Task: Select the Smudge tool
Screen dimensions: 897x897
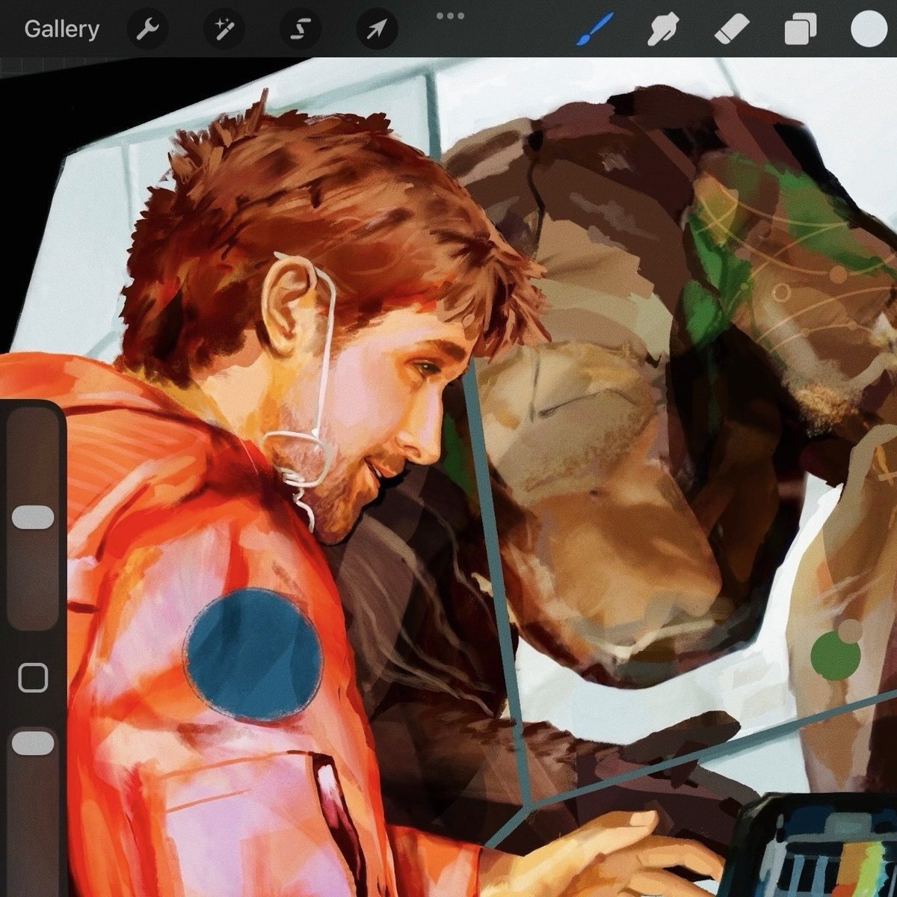Action: click(x=662, y=30)
